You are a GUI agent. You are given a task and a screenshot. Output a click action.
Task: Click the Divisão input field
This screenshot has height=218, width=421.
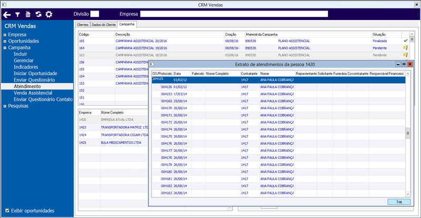point(95,14)
